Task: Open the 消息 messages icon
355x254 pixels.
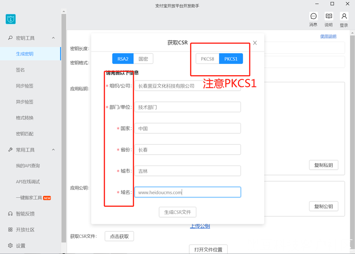Action: click(313, 16)
